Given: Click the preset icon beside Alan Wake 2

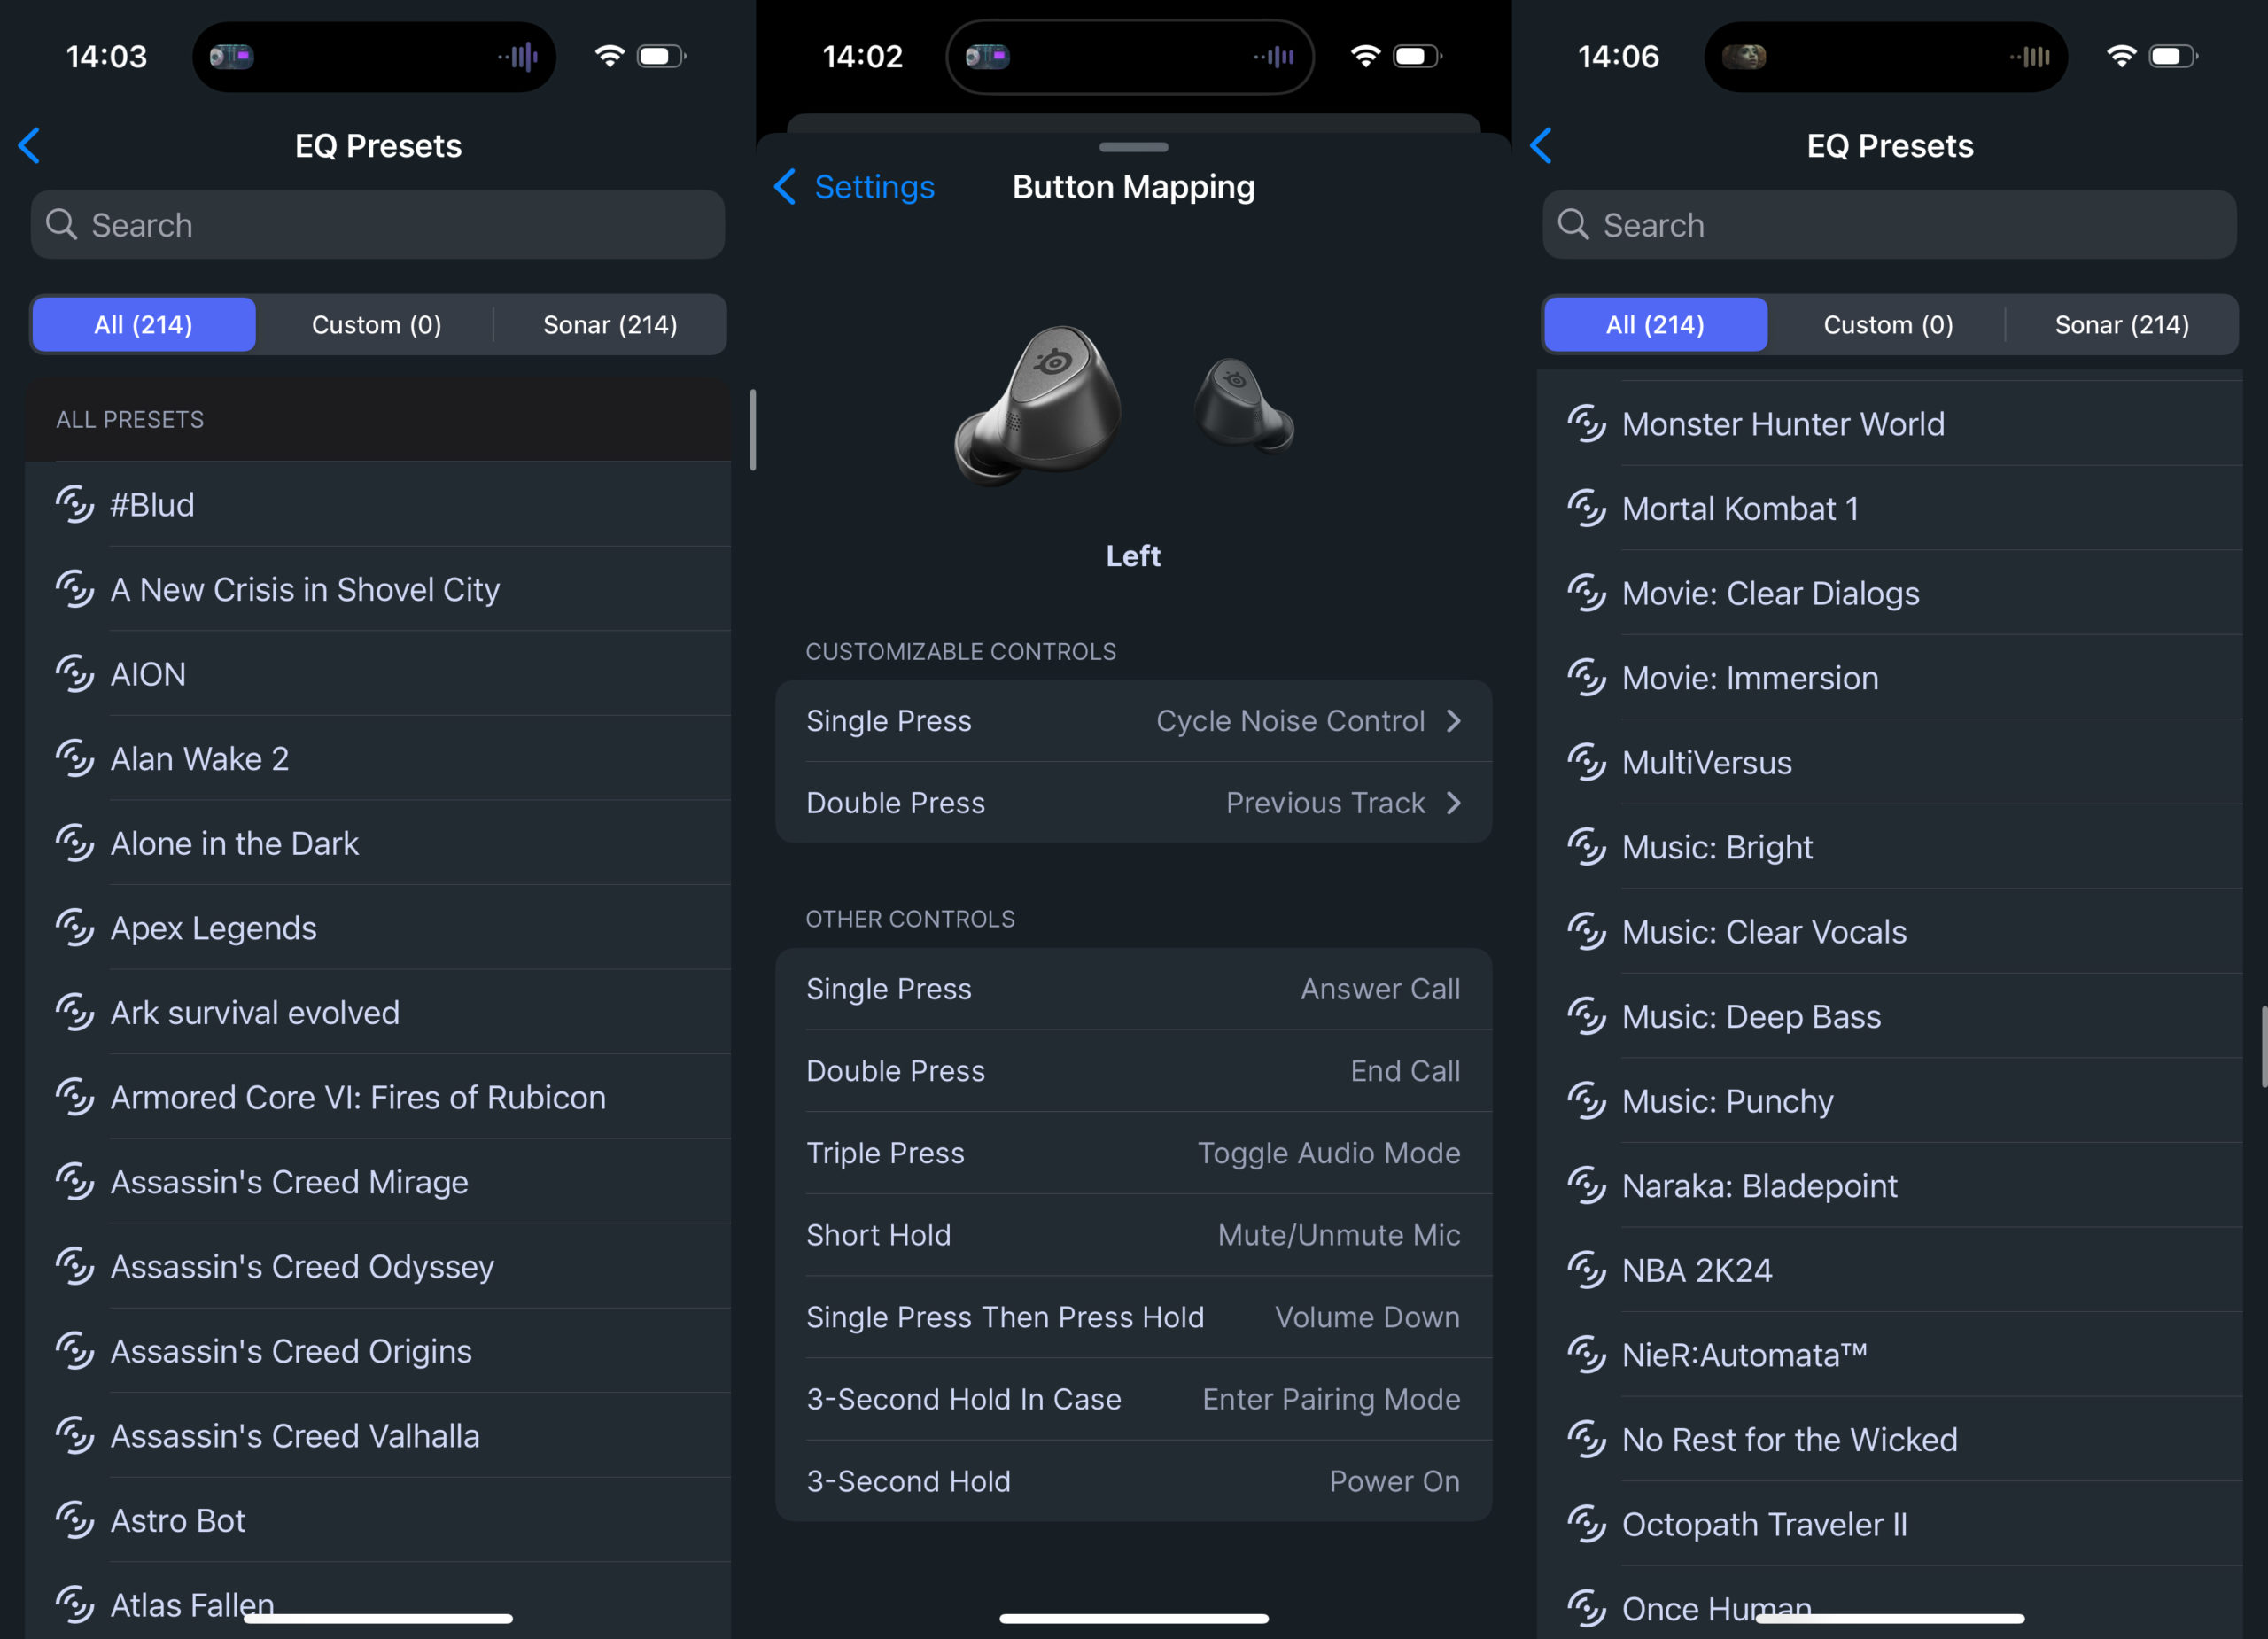Looking at the screenshot, I should 75,759.
